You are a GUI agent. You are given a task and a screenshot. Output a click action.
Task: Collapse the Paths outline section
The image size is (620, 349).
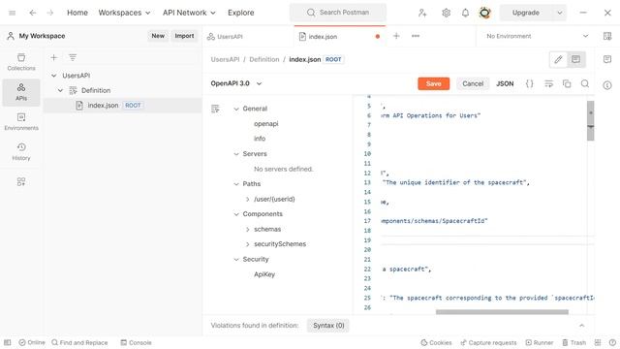point(236,183)
